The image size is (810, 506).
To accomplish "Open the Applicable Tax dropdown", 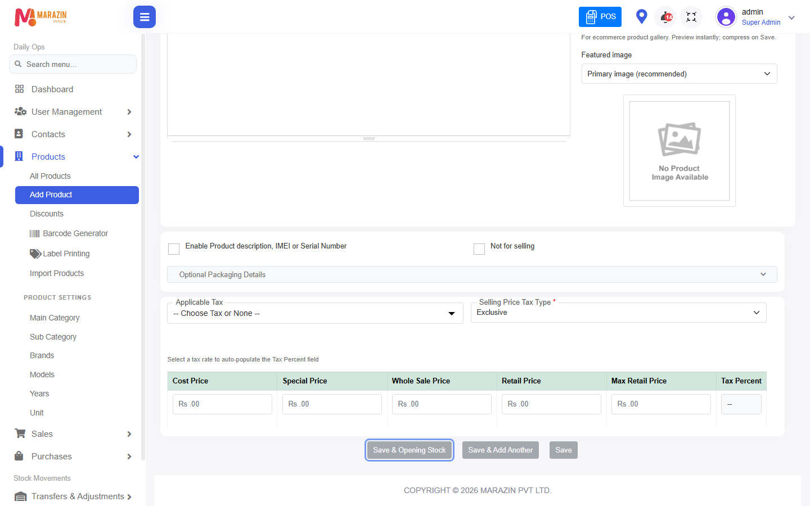I will 315,313.
